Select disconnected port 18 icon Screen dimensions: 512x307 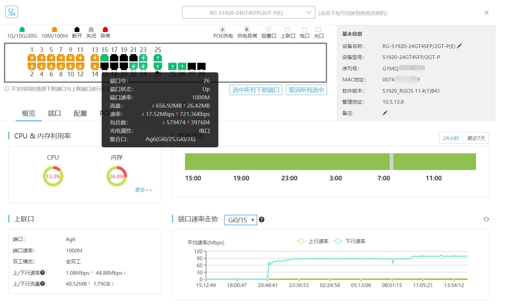tap(114, 66)
